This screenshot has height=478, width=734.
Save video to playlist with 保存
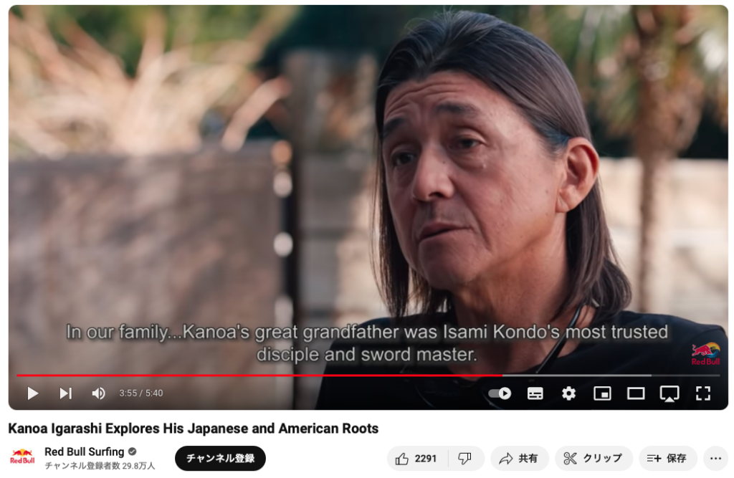click(667, 459)
